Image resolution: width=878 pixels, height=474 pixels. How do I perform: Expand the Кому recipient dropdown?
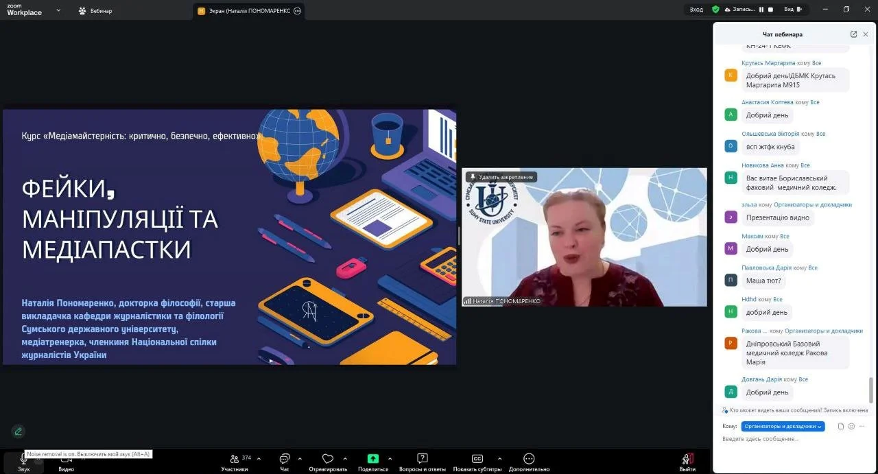783,426
